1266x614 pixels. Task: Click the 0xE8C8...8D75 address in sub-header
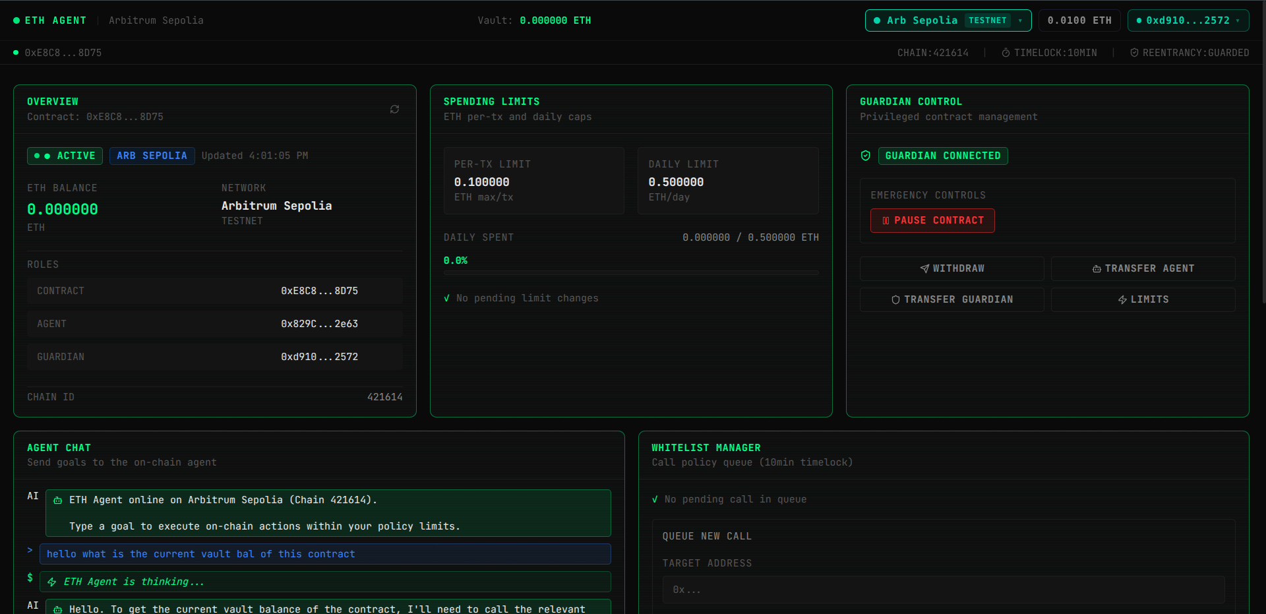tap(63, 53)
